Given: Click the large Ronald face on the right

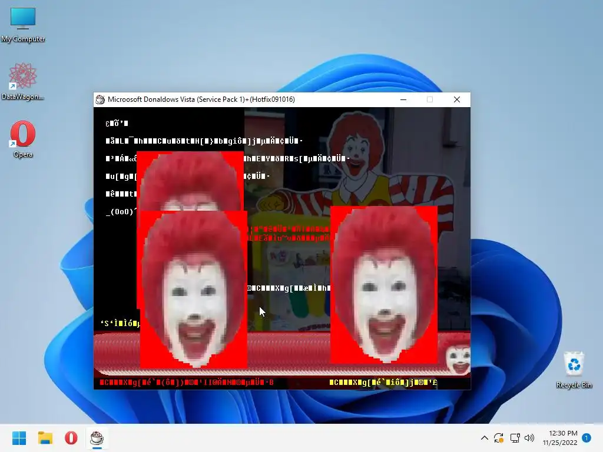Looking at the screenshot, I should coord(384,285).
